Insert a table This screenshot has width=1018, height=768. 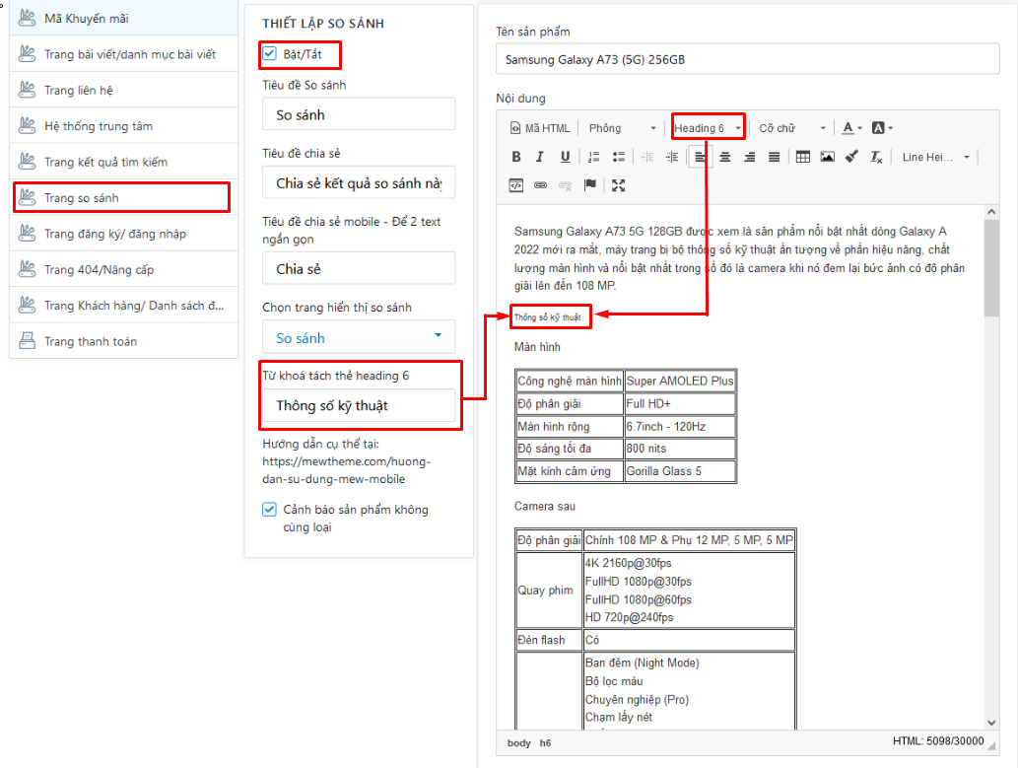802,157
